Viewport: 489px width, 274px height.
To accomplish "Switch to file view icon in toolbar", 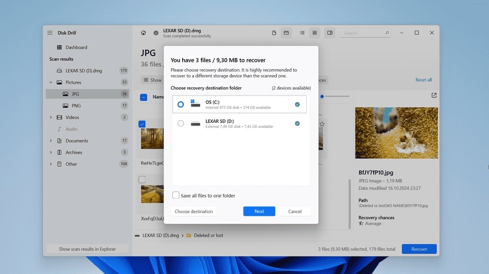I will [274, 33].
